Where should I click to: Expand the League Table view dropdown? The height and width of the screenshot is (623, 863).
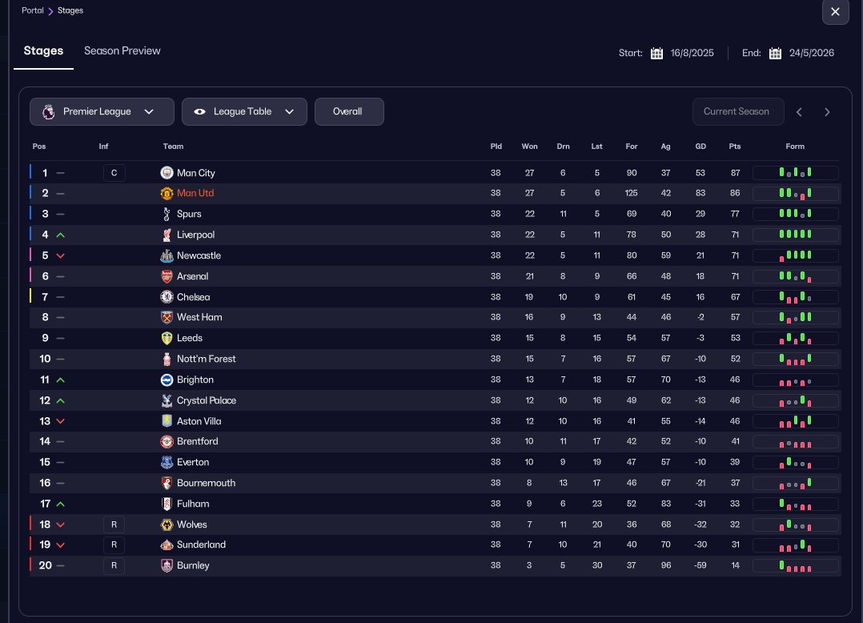244,112
